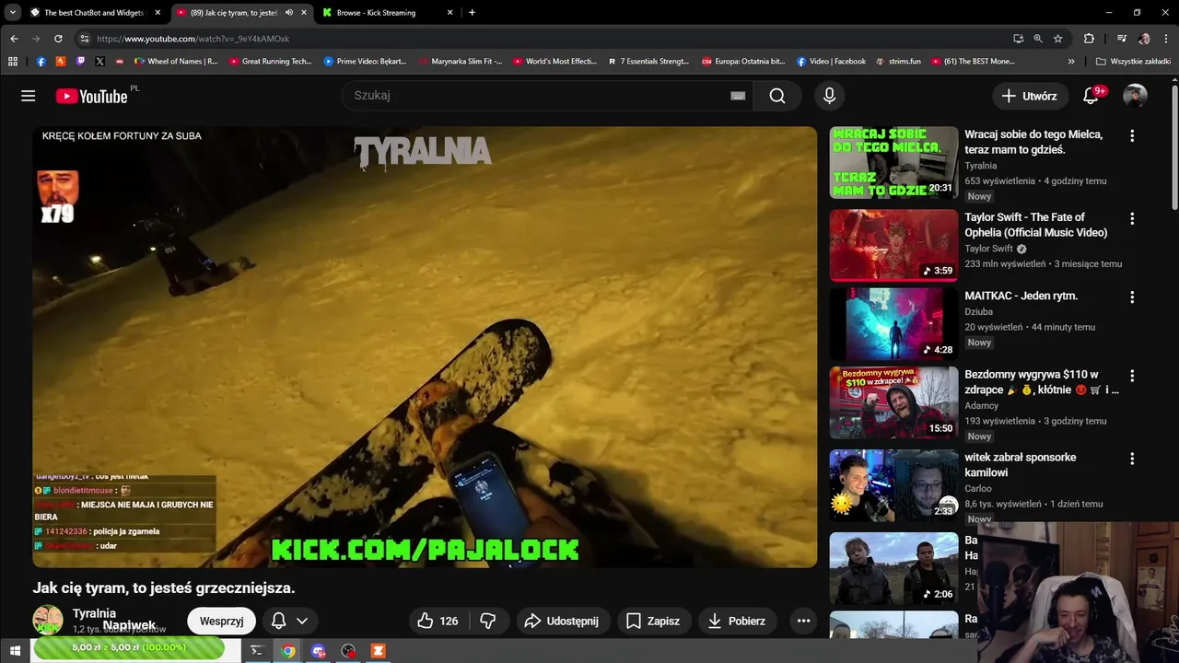The height and width of the screenshot is (663, 1179).
Task: Open site information icon in address bar
Action: [84, 39]
